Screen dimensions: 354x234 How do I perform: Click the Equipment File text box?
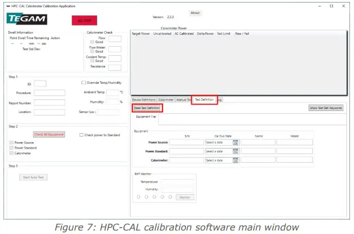point(252,119)
